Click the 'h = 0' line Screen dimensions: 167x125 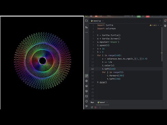pyautogui.click(x=100, y=52)
